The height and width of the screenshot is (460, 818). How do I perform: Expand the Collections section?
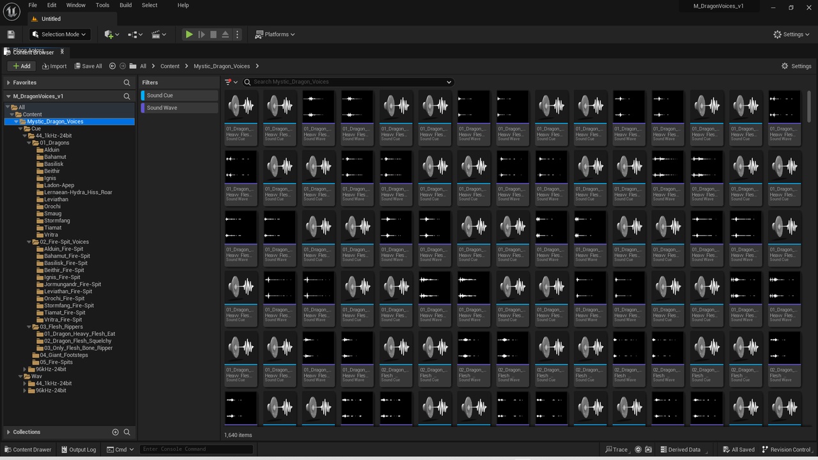tap(8, 432)
